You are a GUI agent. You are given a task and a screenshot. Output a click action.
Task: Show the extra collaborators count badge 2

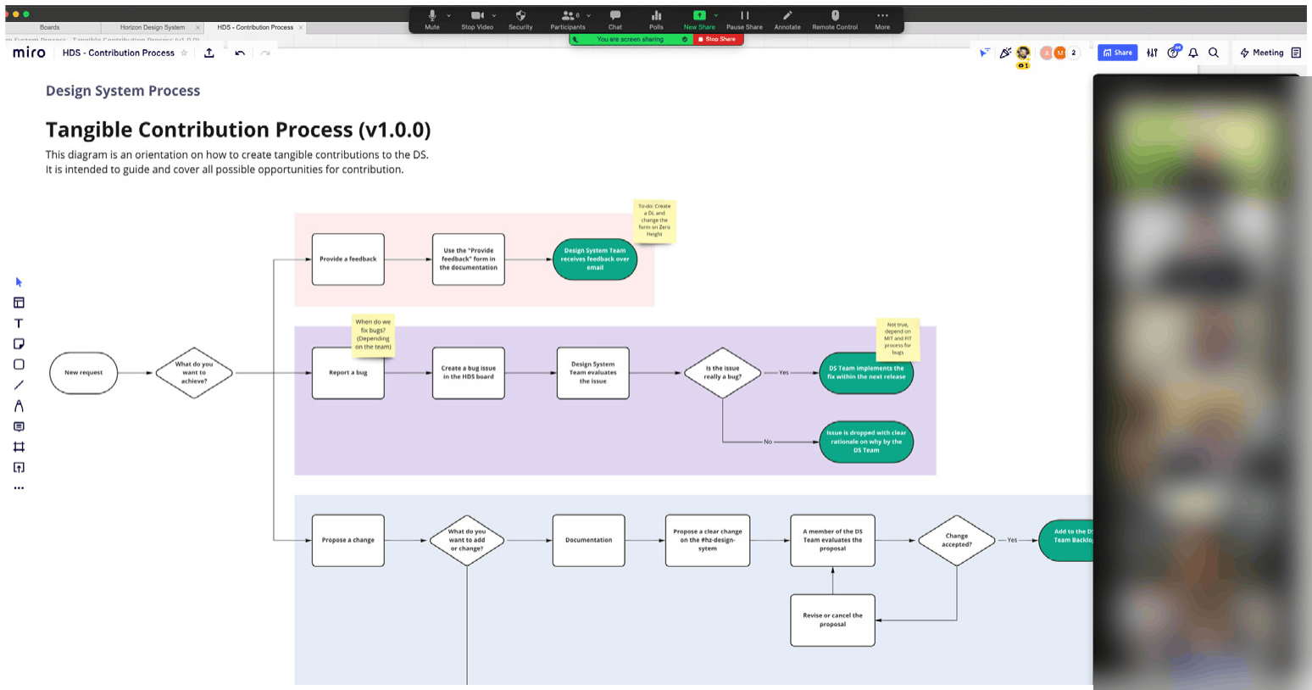point(1074,53)
